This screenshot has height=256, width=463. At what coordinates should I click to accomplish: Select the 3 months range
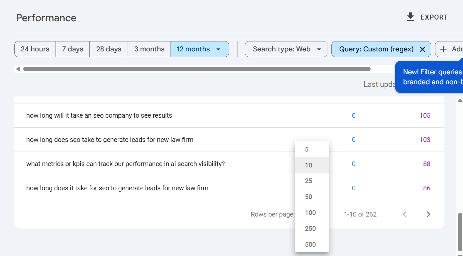[149, 49]
